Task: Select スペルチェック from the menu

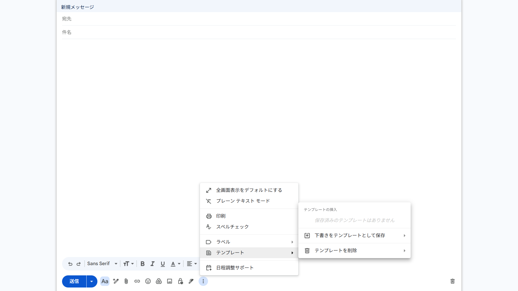Action: click(249, 227)
